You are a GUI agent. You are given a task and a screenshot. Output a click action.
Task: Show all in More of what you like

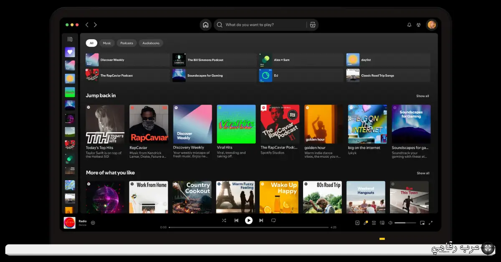pos(423,173)
